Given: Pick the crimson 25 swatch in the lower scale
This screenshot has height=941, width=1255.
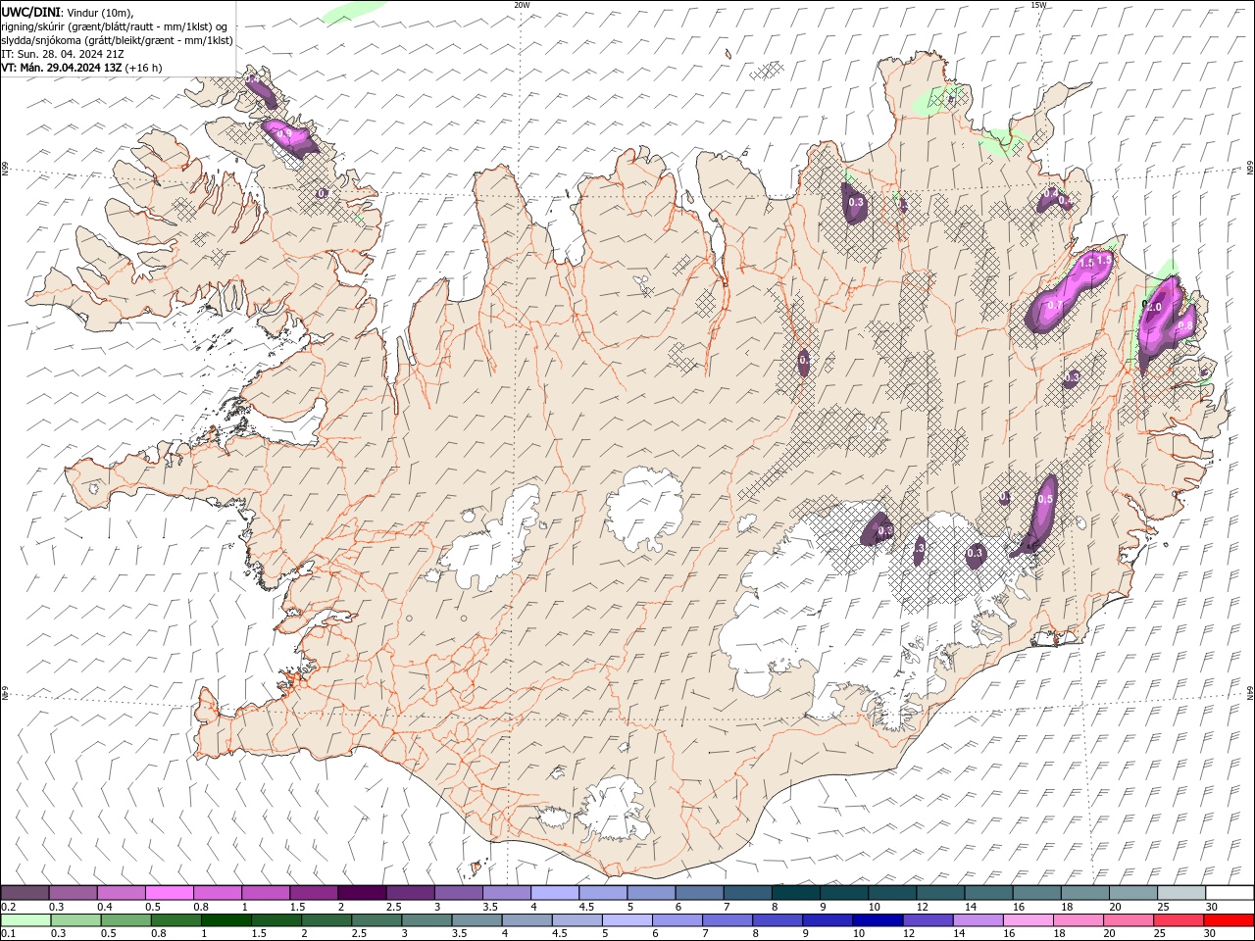Looking at the screenshot, I should pos(1179,920).
